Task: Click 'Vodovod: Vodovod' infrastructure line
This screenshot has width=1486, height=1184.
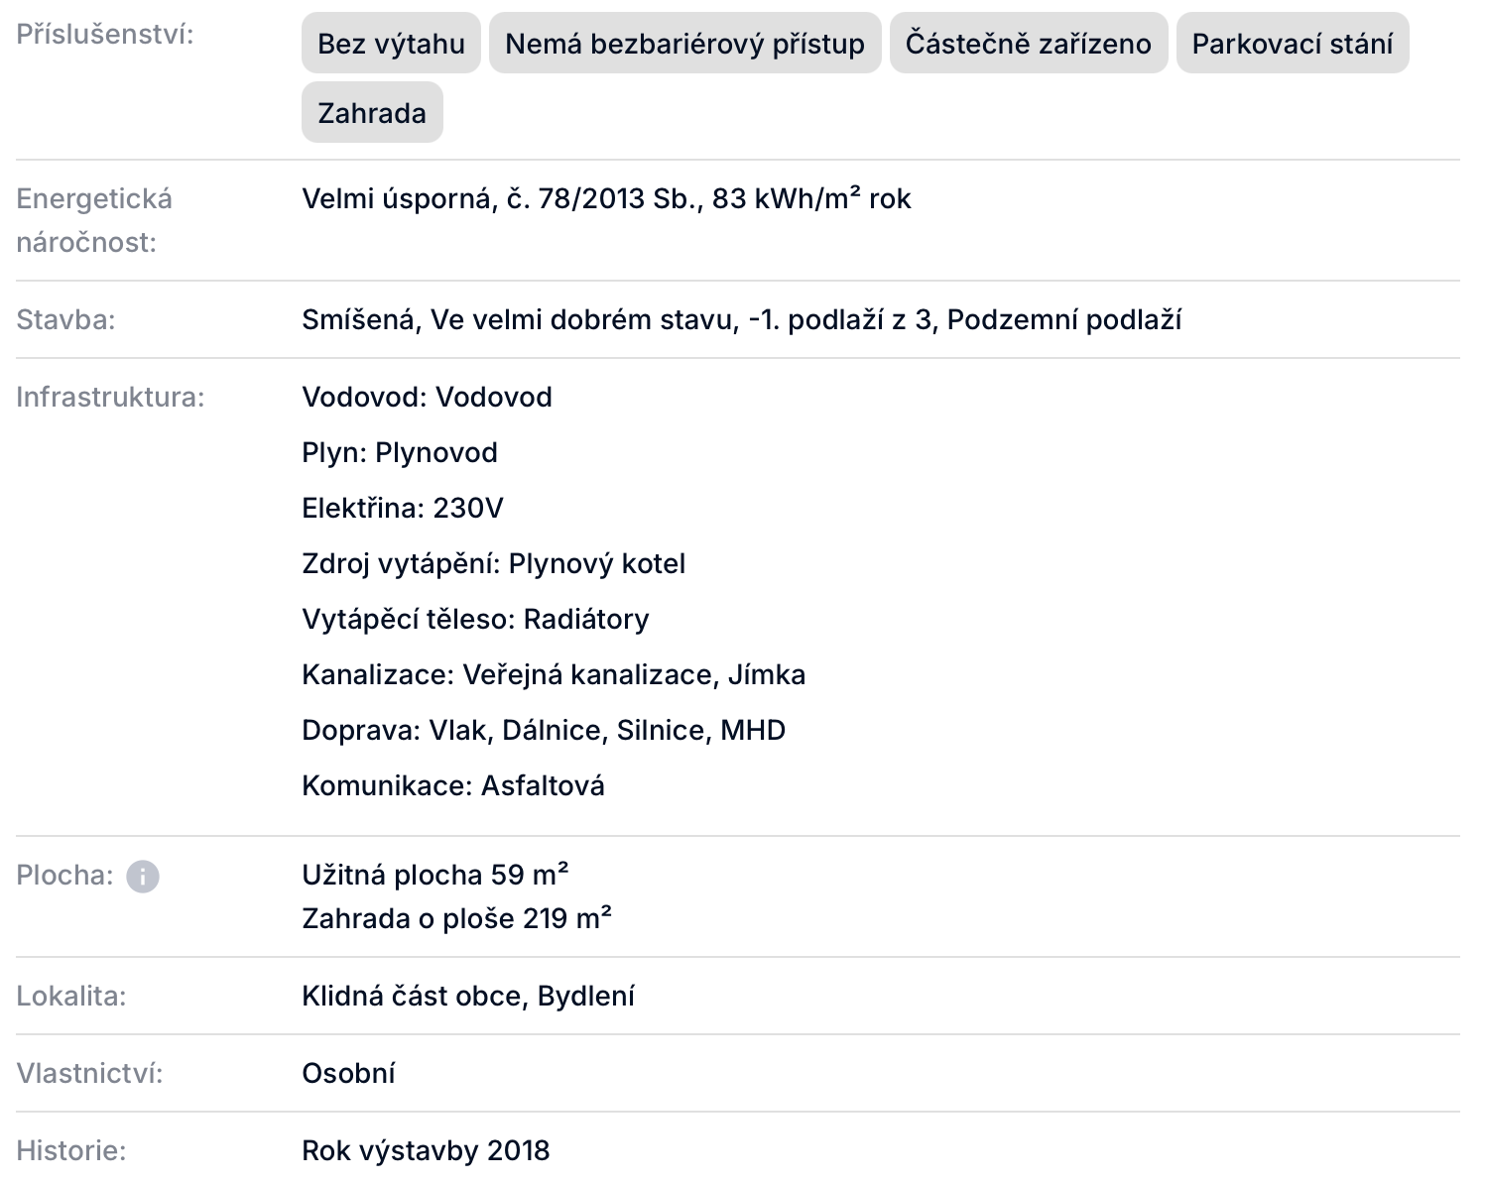Action: 427,398
